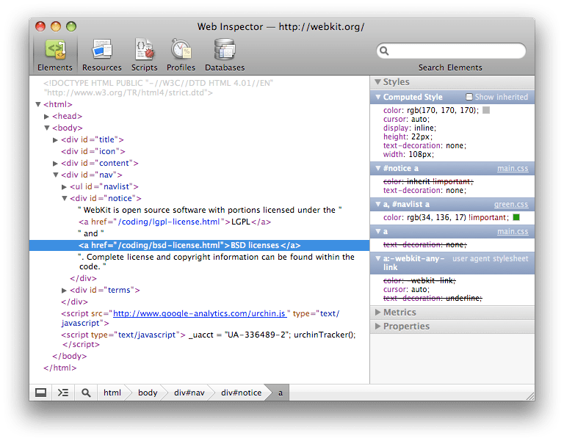
Task: Show the console using status bar icon
Action: 63,393
